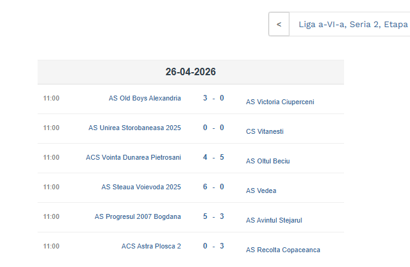Click ACS Astra Plosca 2 link
The width and height of the screenshot is (410, 267).
coord(151,246)
